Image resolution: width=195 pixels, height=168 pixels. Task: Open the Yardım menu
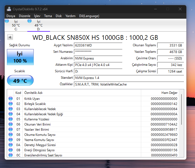(x=70, y=16)
